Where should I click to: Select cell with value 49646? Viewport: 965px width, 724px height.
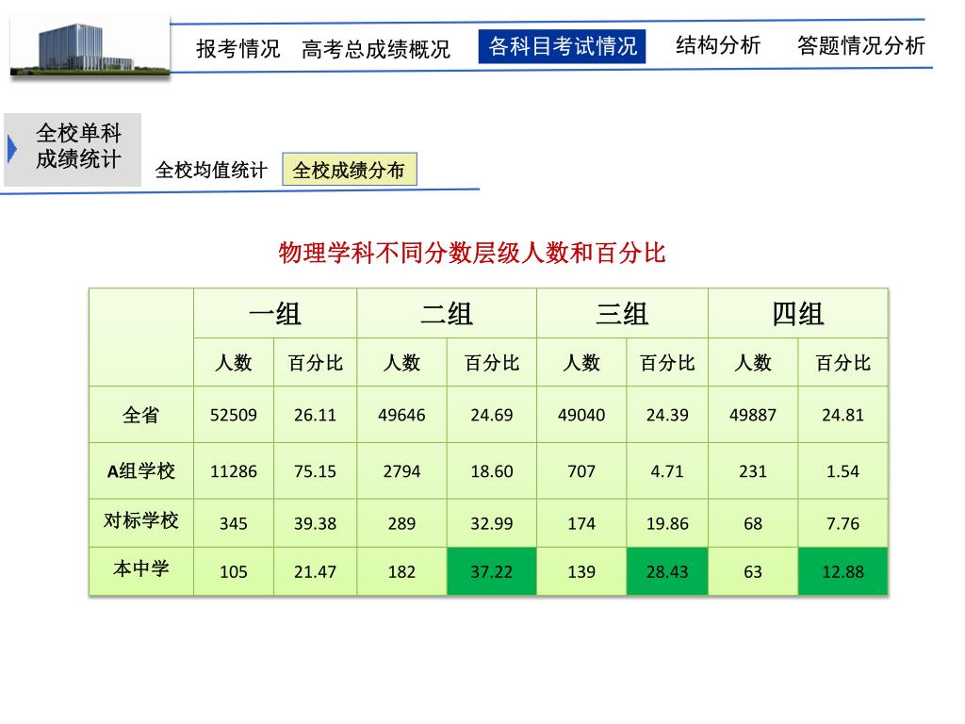(401, 415)
